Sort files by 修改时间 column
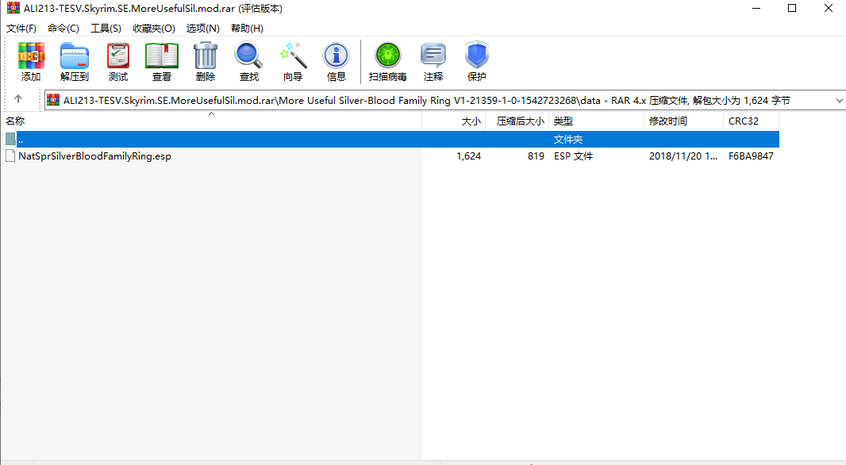Screen dimensions: 846x465 coord(668,121)
